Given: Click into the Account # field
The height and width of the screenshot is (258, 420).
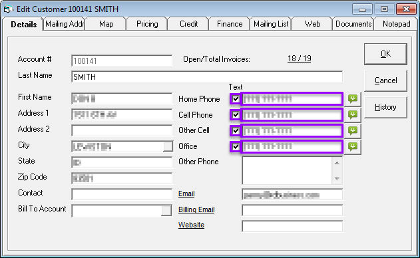Looking at the screenshot, I should [x=122, y=61].
